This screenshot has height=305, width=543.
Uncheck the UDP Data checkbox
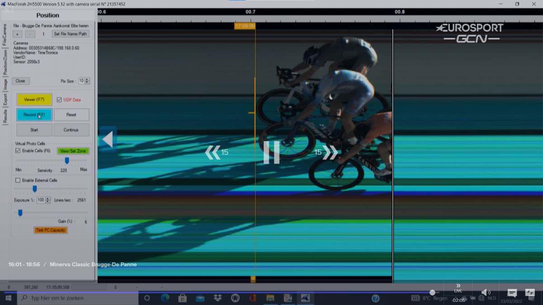point(59,100)
